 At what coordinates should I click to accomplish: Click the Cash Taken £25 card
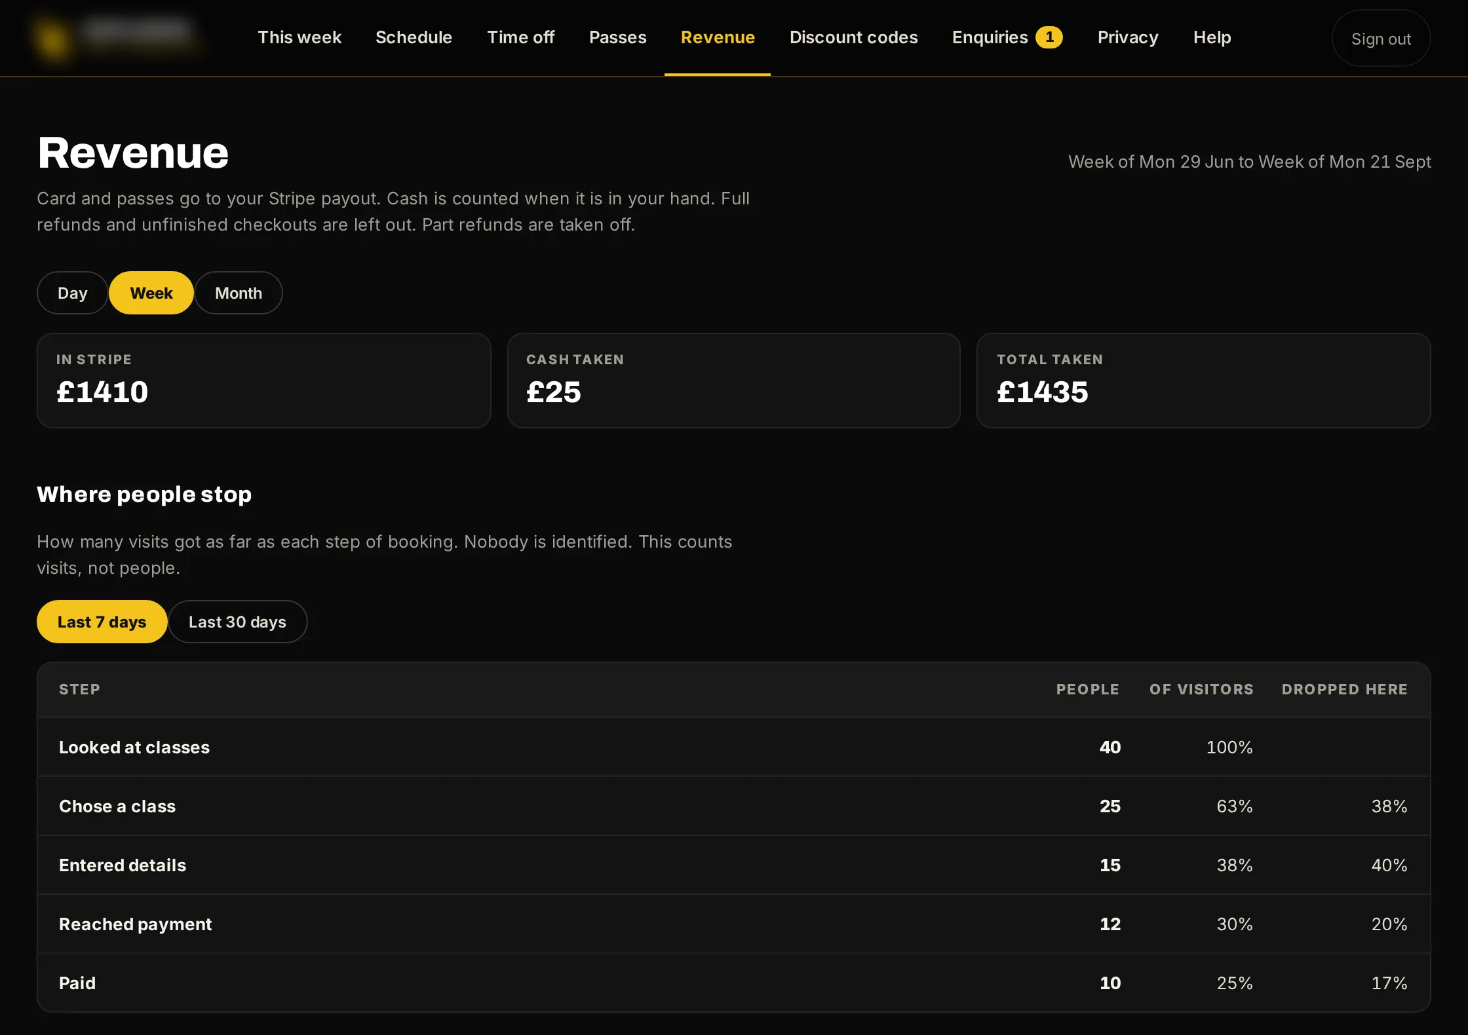tap(733, 381)
